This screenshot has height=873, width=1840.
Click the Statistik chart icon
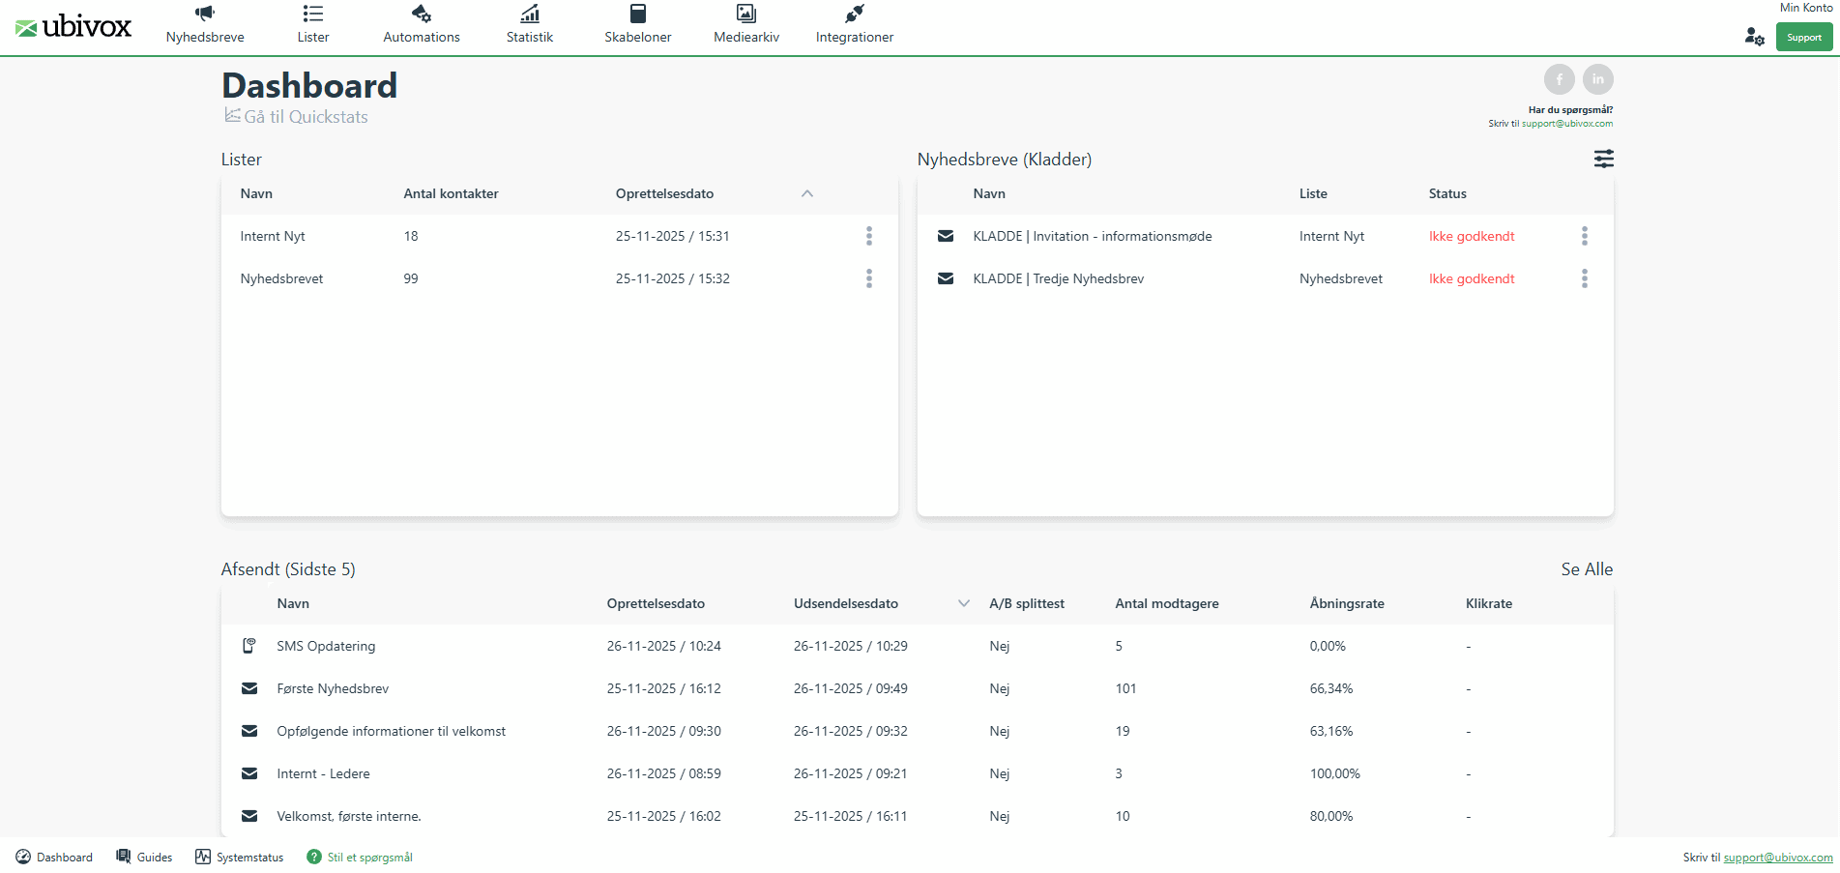point(529,13)
